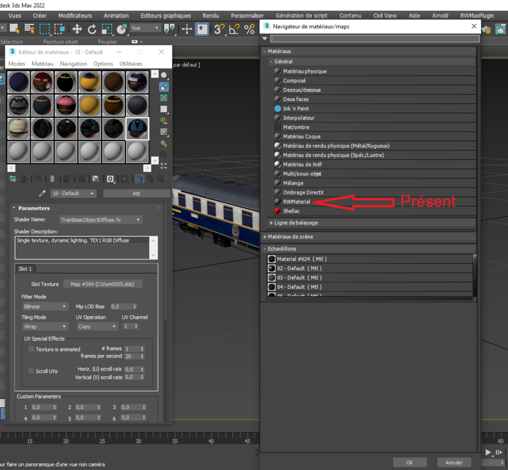The width and height of the screenshot is (508, 470).
Task: Click the Slot Texture map button
Action: [102, 284]
